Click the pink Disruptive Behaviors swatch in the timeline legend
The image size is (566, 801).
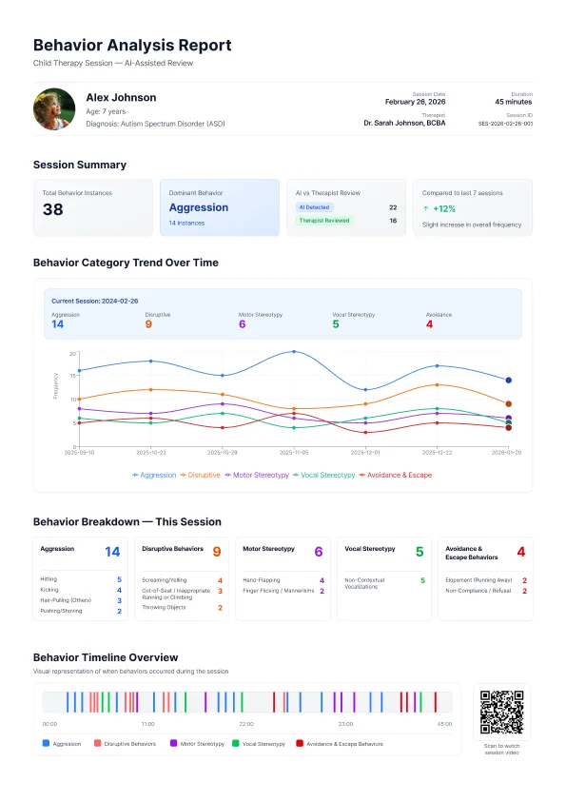pos(98,743)
